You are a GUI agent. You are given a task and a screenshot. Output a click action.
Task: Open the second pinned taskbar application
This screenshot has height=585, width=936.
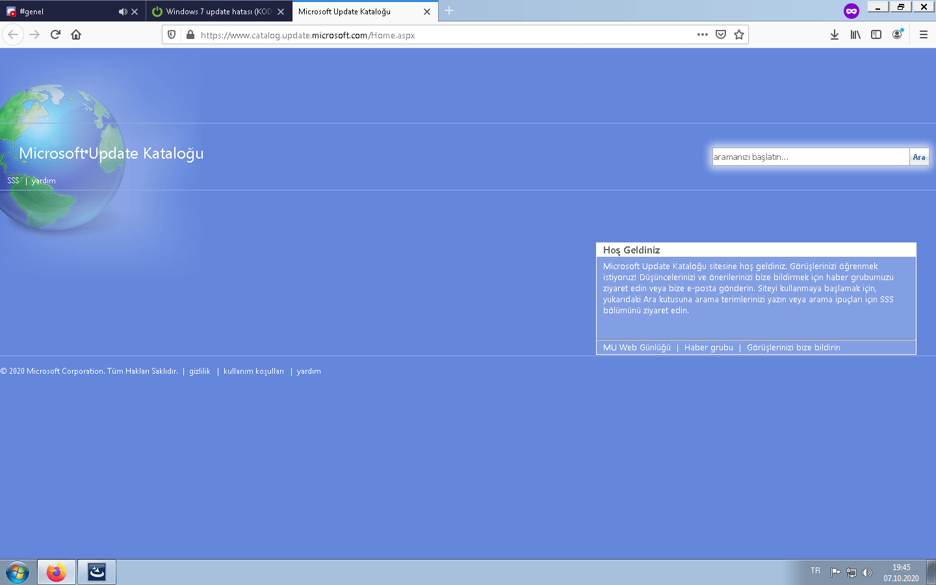tap(97, 573)
